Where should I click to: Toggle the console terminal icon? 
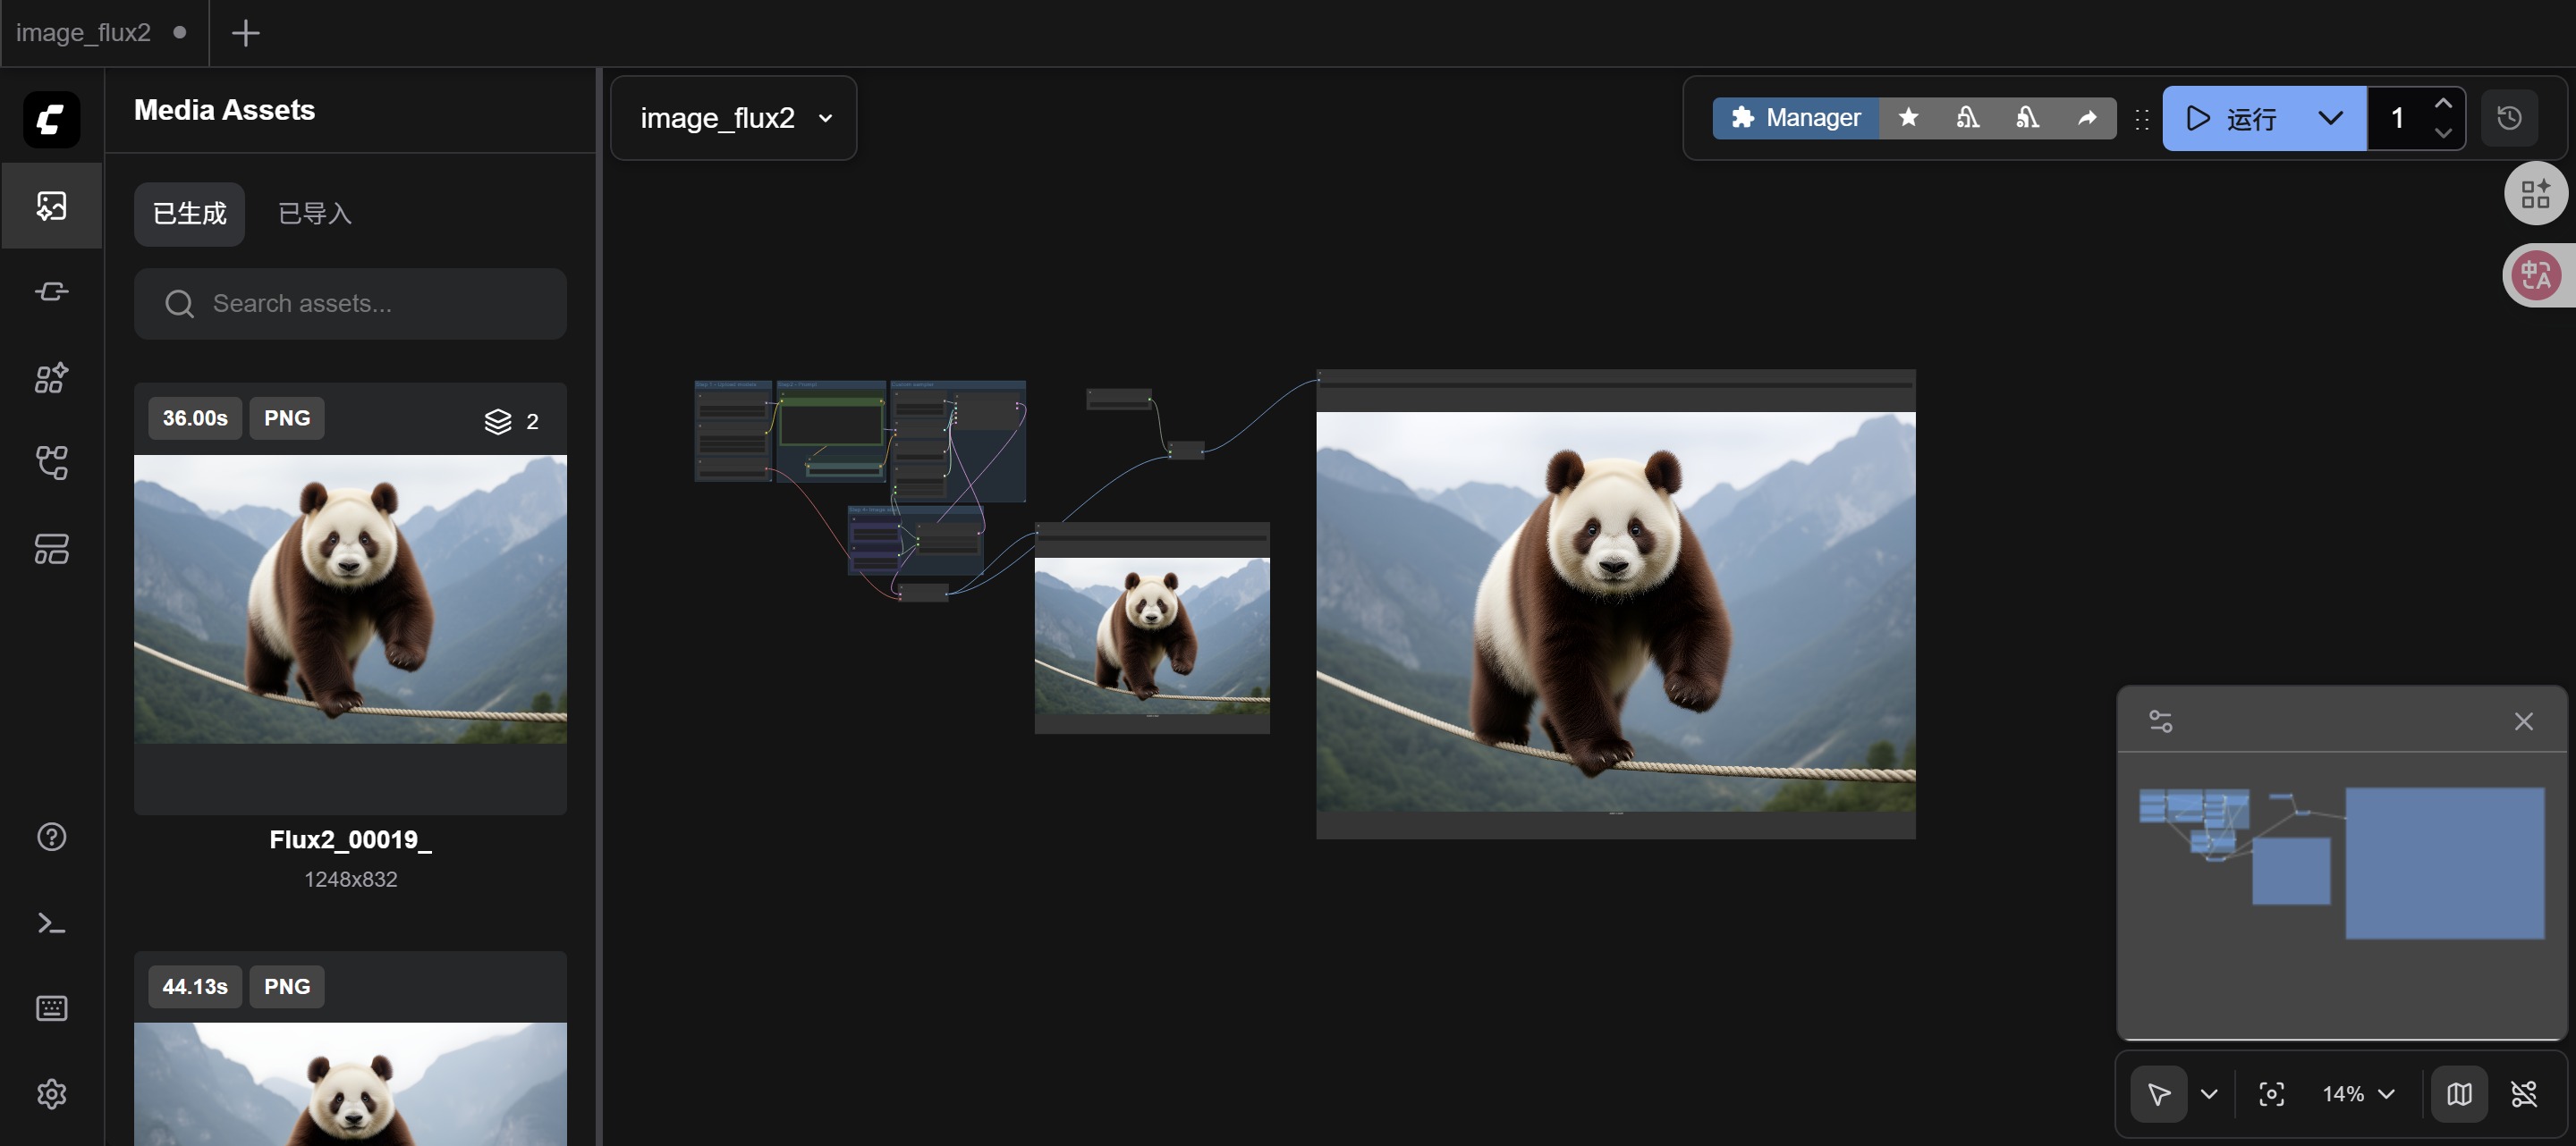[x=51, y=923]
